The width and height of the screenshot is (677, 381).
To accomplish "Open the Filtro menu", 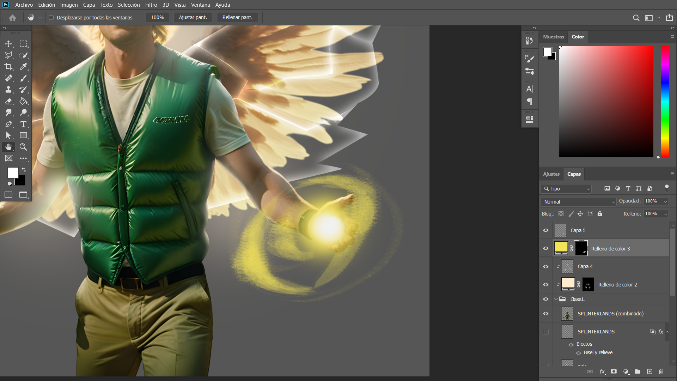I will [x=151, y=5].
